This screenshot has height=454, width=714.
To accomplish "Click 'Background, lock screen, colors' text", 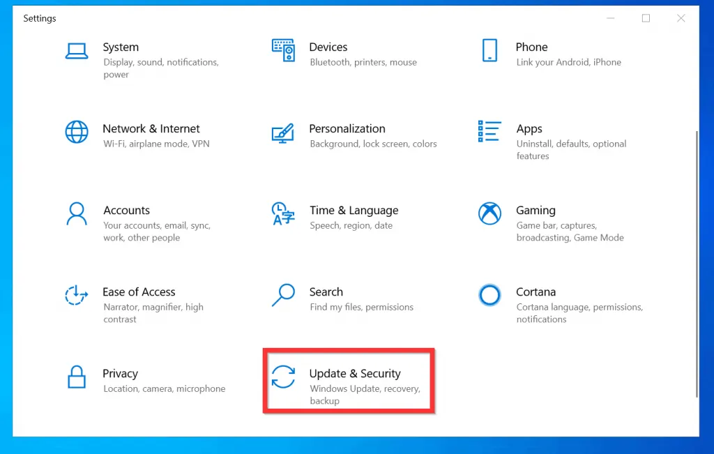I will (374, 144).
